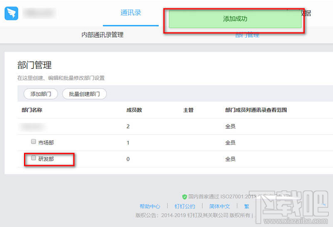333x227 pixels.
Task: Click 全员 in the 研发部 row
Action: [230, 159]
